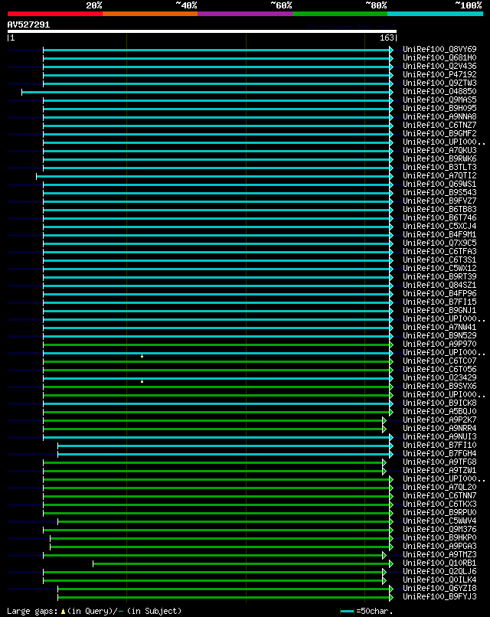Open hit UniRef100_B7FGH4
Image resolution: width=490 pixels, height=617 pixels.
point(439,454)
